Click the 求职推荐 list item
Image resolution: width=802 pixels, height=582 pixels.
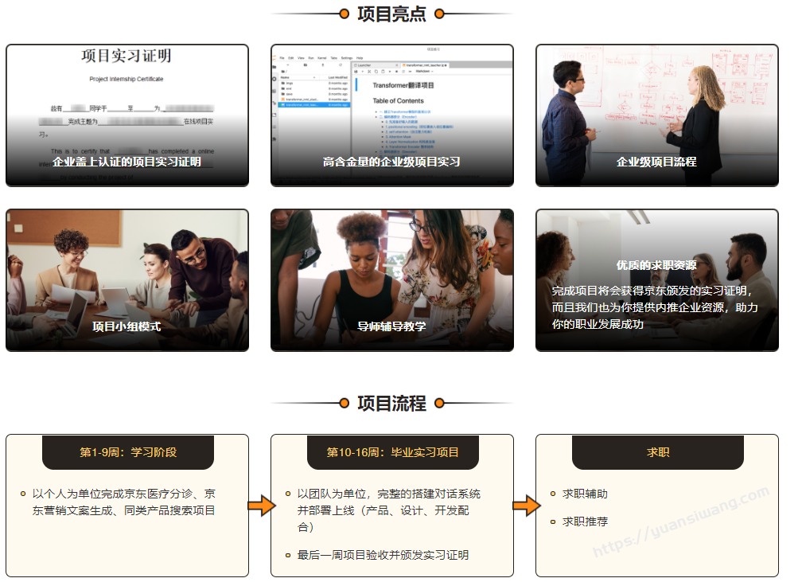(x=585, y=521)
